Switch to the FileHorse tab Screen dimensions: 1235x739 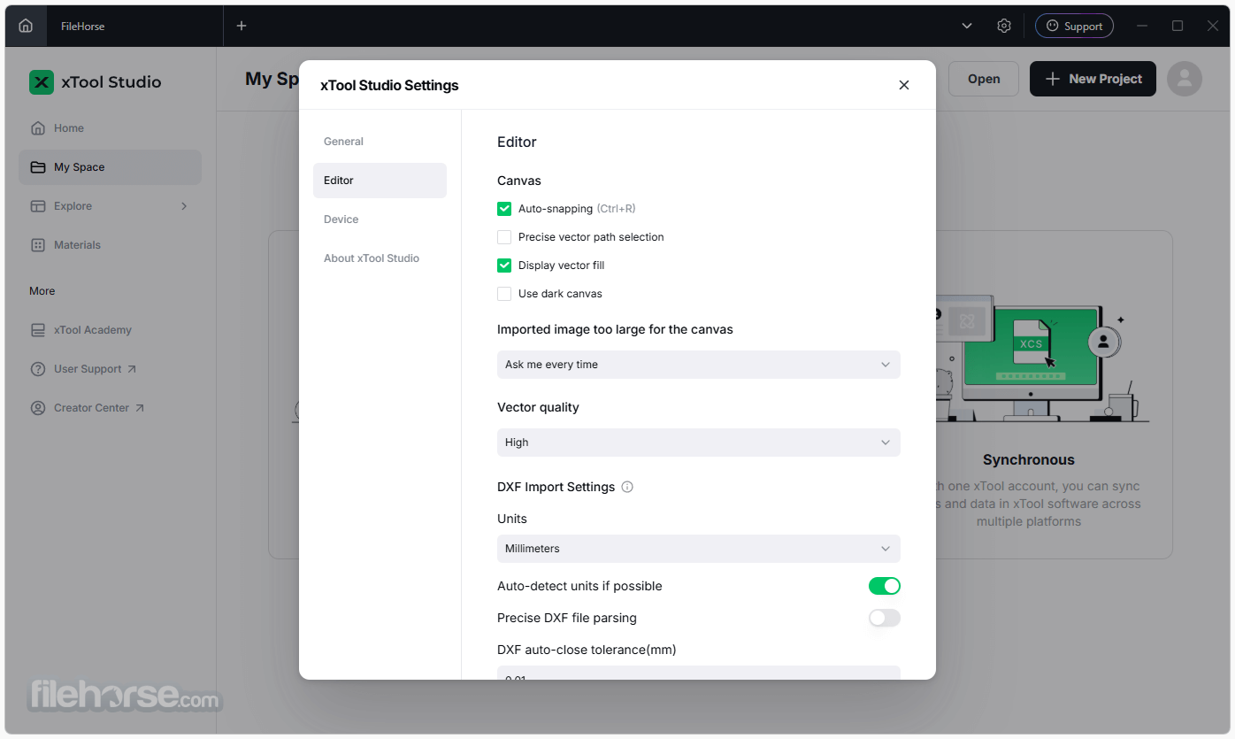click(83, 27)
